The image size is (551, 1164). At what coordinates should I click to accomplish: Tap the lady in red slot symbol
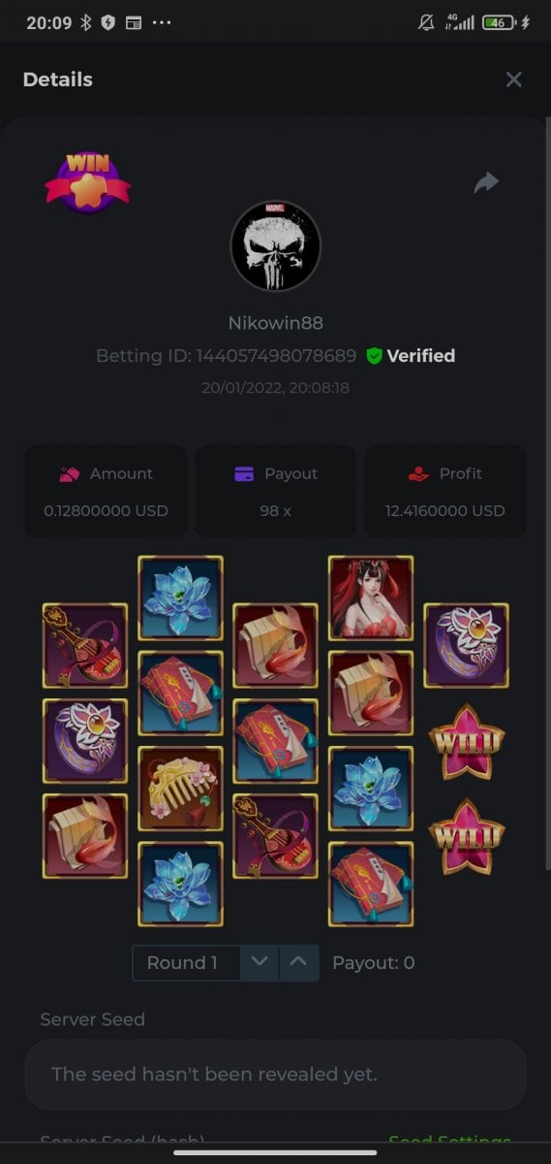(371, 598)
